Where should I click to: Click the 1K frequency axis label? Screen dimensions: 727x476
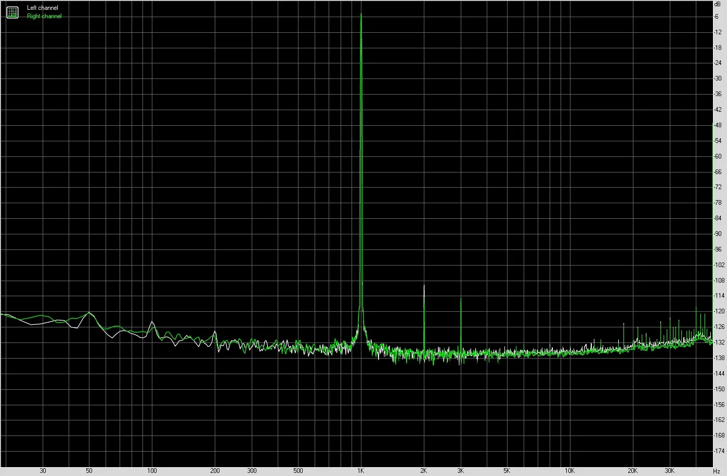(x=361, y=471)
